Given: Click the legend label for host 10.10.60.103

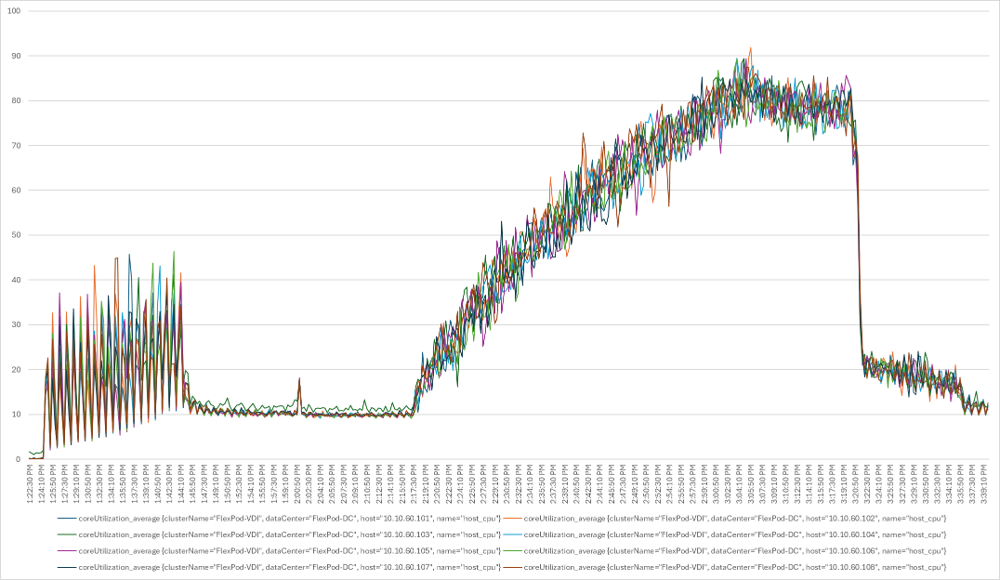Looking at the screenshot, I should 290,534.
